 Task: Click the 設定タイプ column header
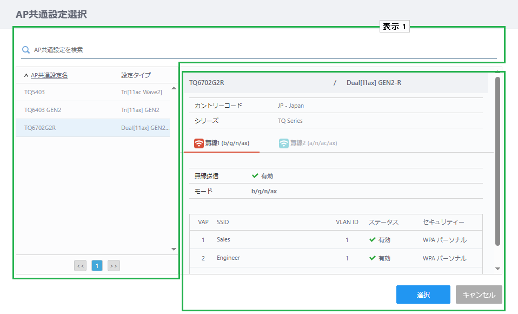coord(136,75)
